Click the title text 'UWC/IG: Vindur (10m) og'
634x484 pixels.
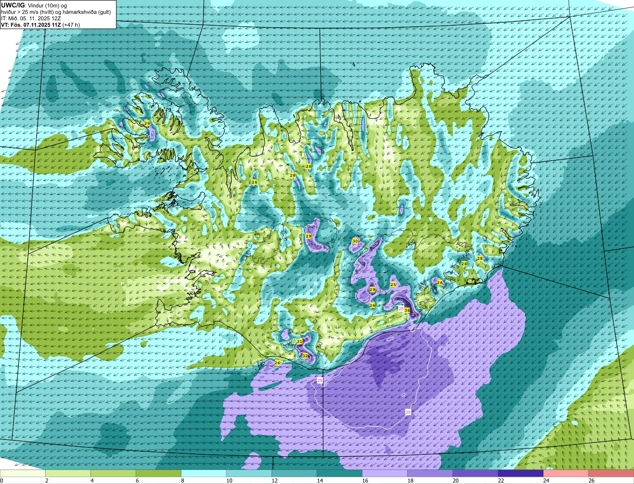pos(34,5)
